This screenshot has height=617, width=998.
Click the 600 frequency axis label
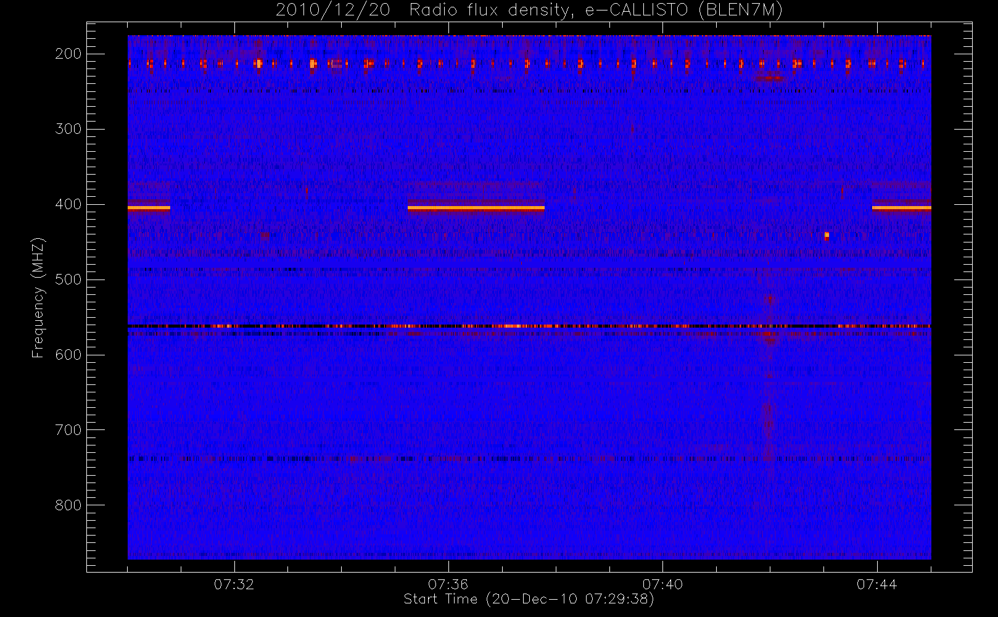pos(68,355)
